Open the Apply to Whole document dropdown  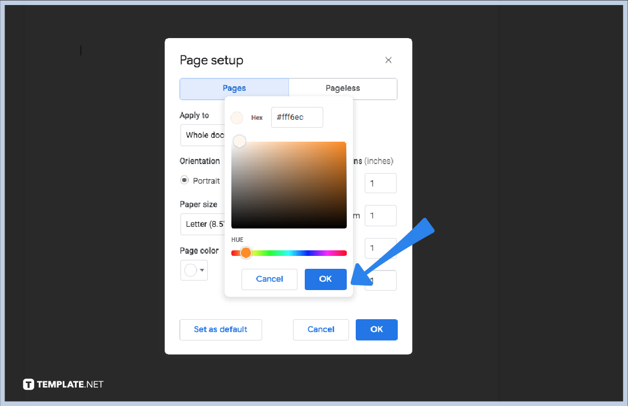point(203,136)
